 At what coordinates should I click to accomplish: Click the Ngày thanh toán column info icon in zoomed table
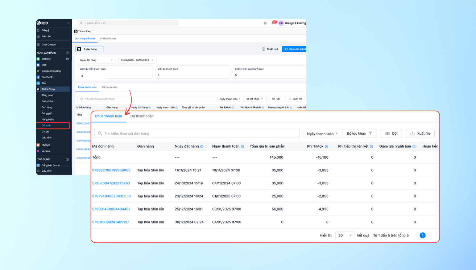click(242, 147)
